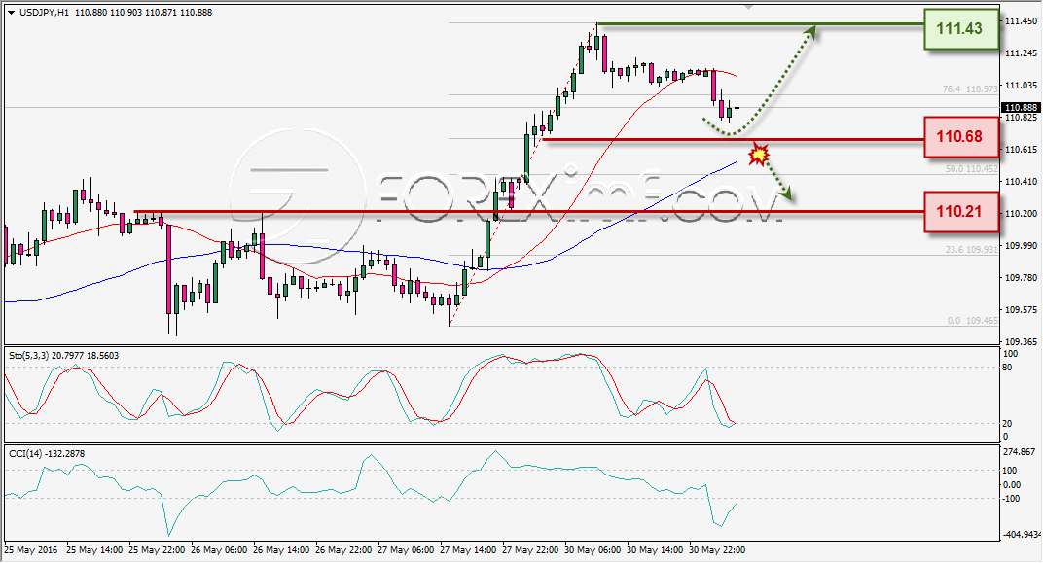Click the downward dotted green arrow head

pyautogui.click(x=786, y=194)
